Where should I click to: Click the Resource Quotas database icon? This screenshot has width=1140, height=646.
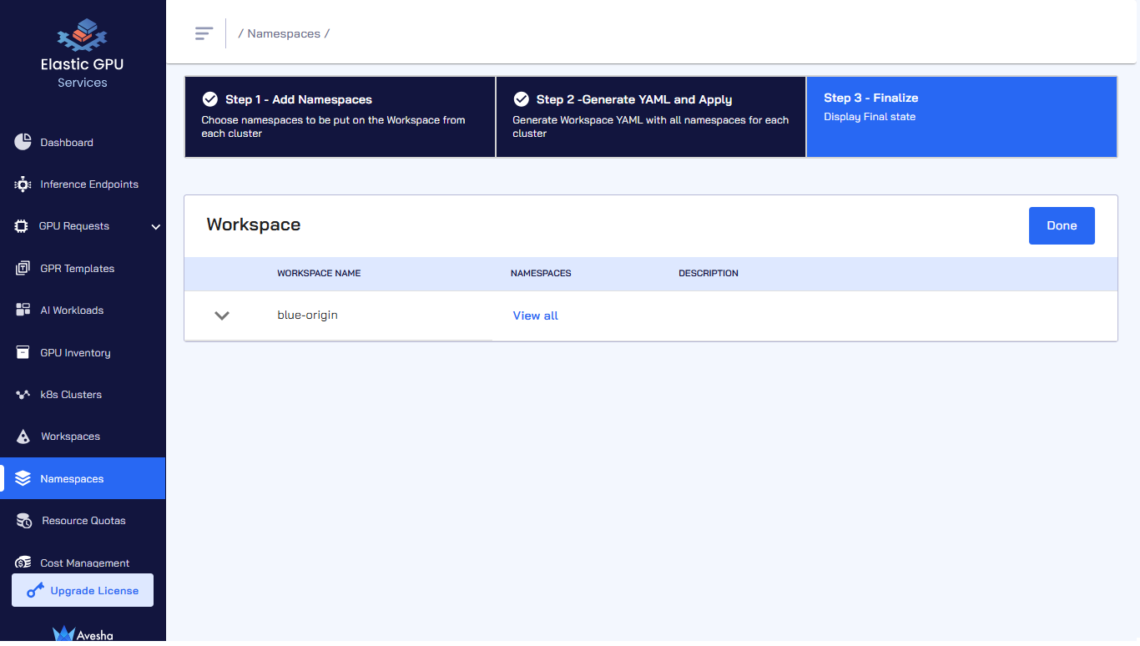24,521
